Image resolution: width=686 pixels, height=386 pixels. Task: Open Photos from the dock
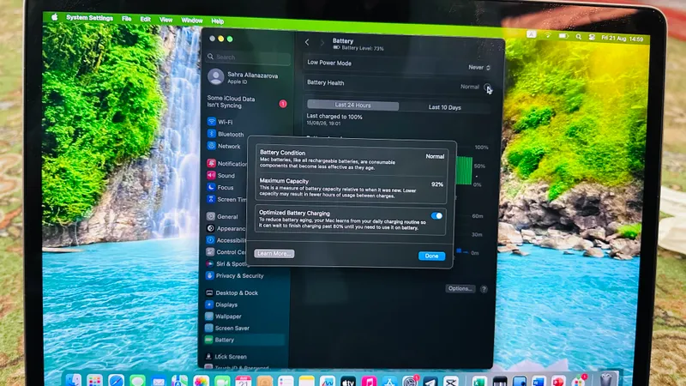coord(201,382)
